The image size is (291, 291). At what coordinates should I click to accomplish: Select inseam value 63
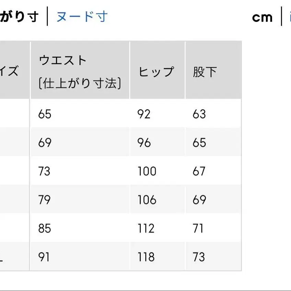[199, 114]
